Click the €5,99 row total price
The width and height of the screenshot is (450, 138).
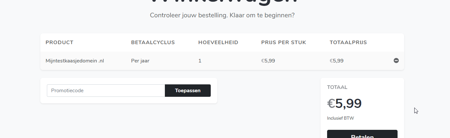pyautogui.click(x=337, y=60)
